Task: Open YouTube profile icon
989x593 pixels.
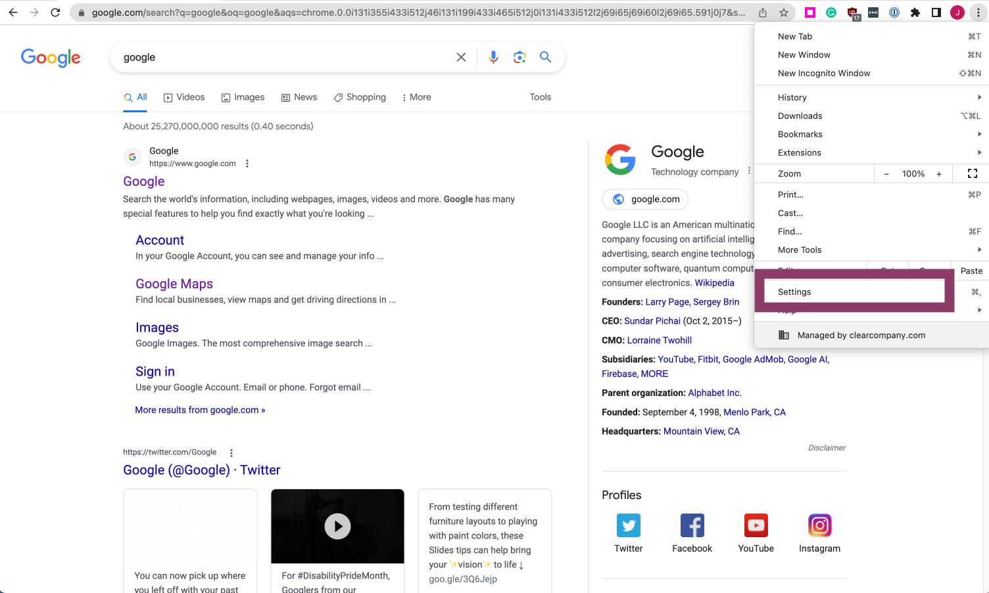Action: click(x=756, y=525)
